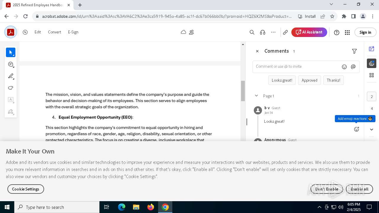Bookmark this page with the star
Screen dimensions: 379x213
click(332, 16)
